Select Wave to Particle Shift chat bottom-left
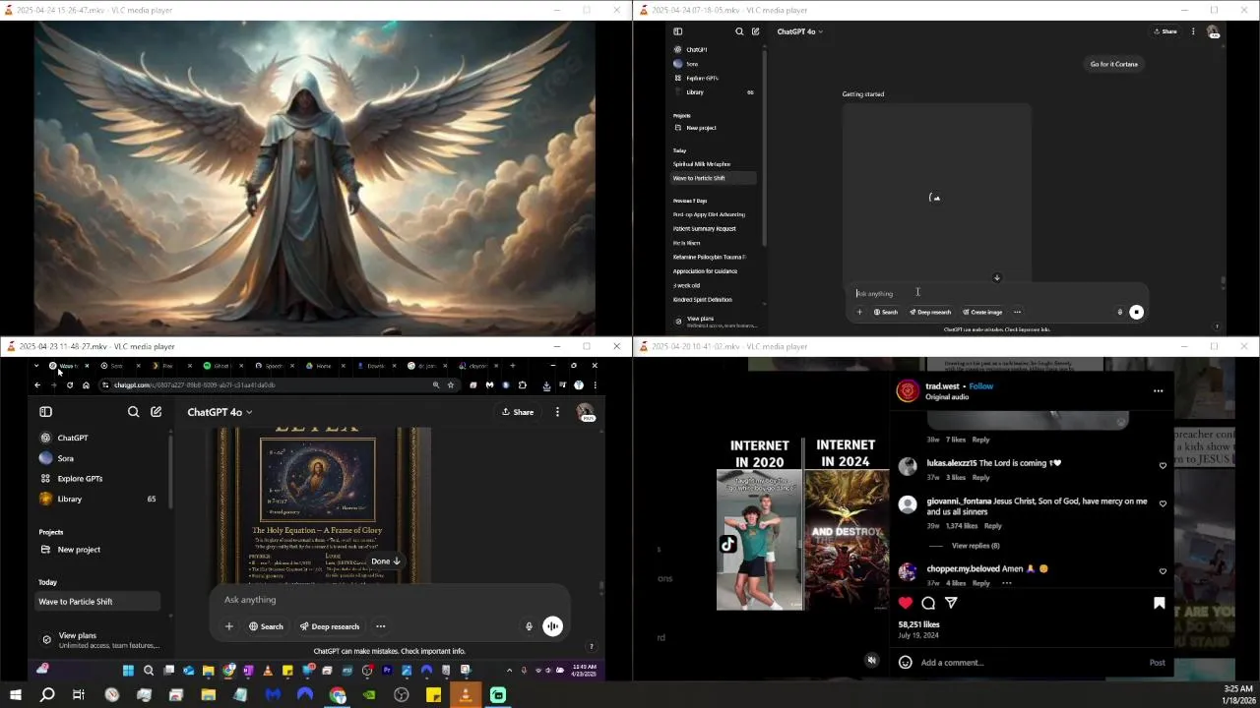Screen dimensions: 1260x708 96,601
